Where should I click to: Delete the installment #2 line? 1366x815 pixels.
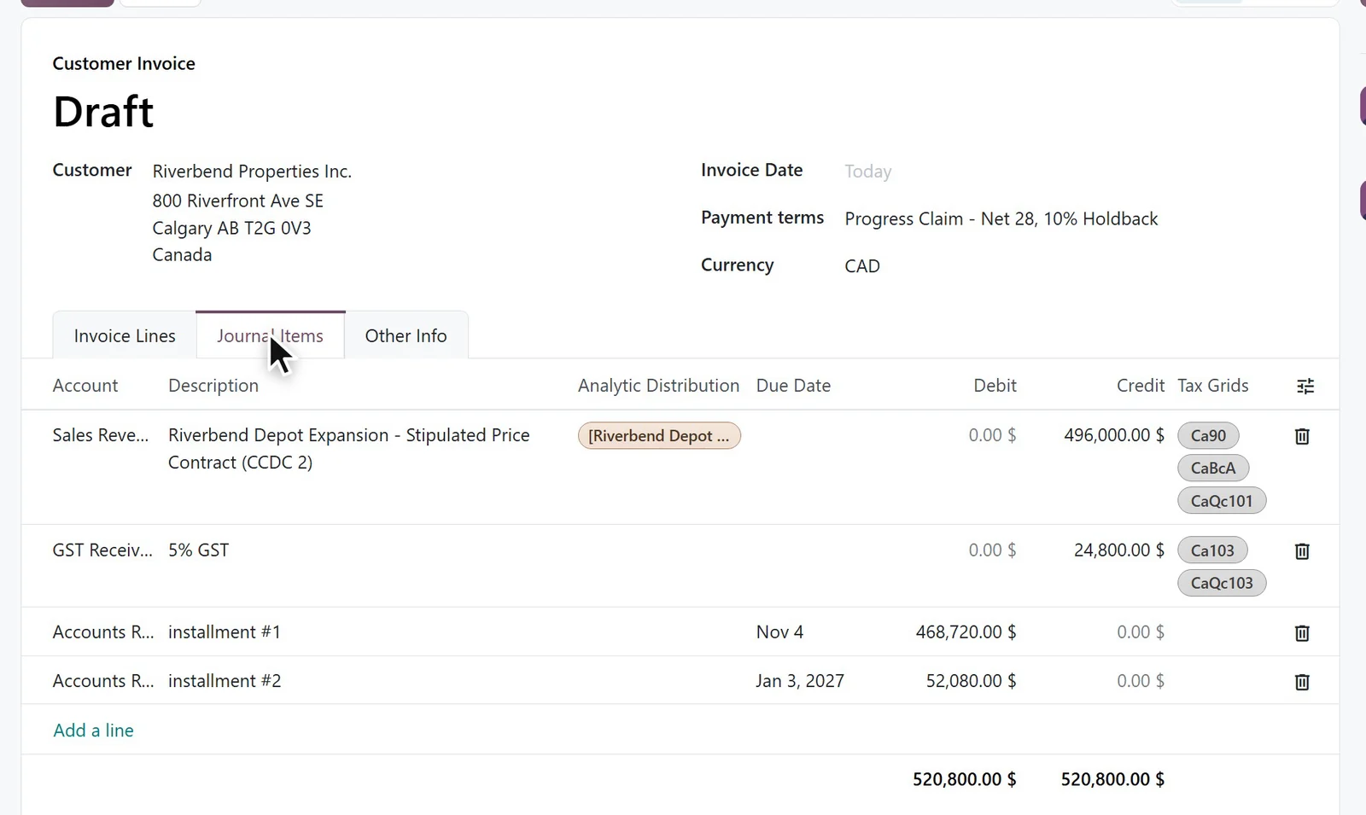click(x=1302, y=682)
